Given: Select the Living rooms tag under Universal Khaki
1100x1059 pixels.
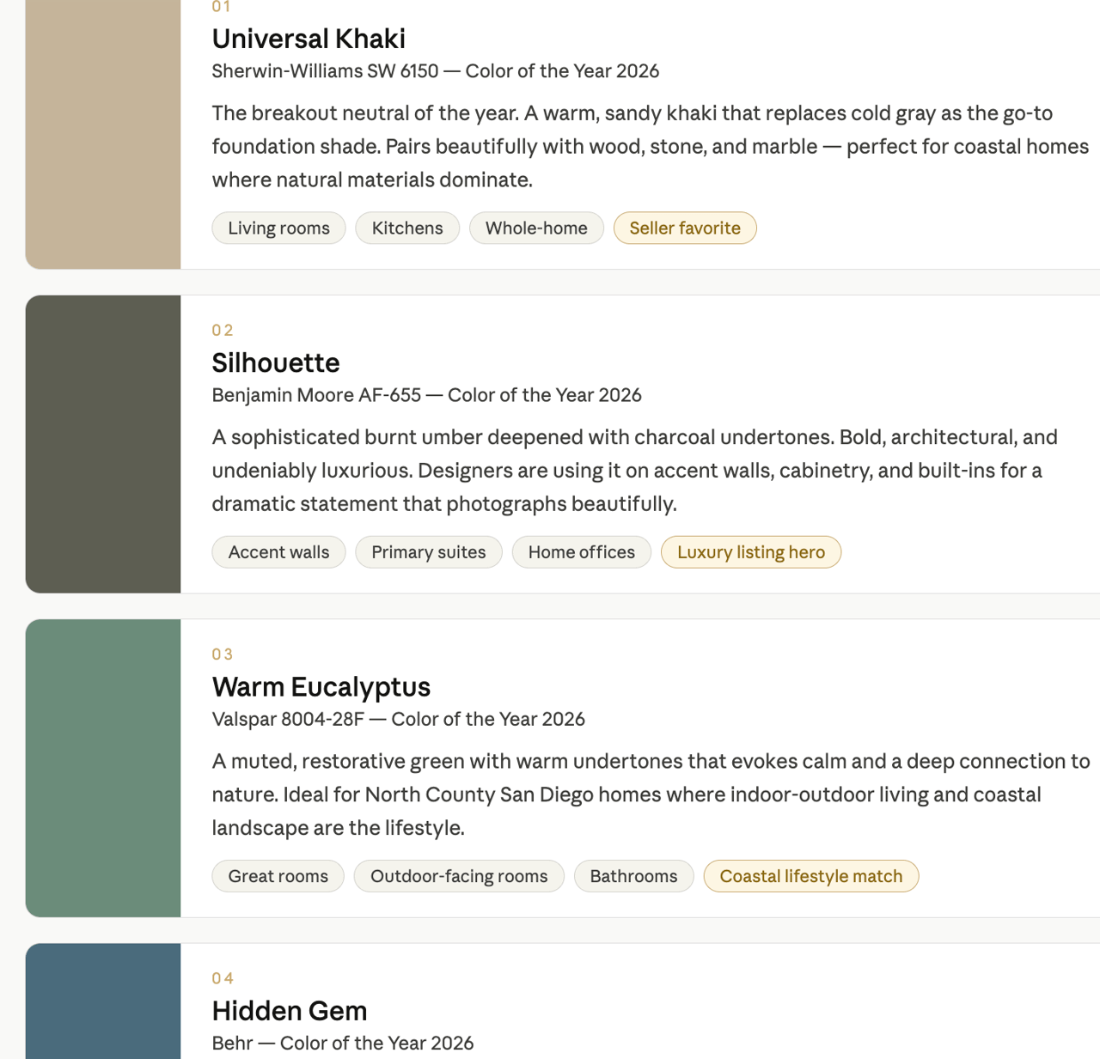Looking at the screenshot, I should pyautogui.click(x=278, y=228).
